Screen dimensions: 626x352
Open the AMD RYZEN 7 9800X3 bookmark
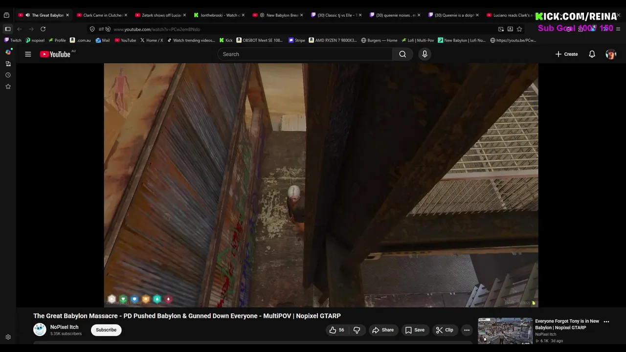pyautogui.click(x=333, y=41)
